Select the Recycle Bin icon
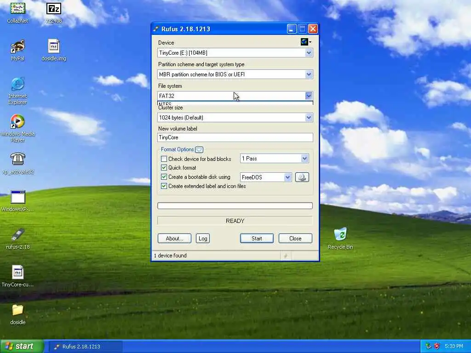The width and height of the screenshot is (471, 353). coord(340,239)
